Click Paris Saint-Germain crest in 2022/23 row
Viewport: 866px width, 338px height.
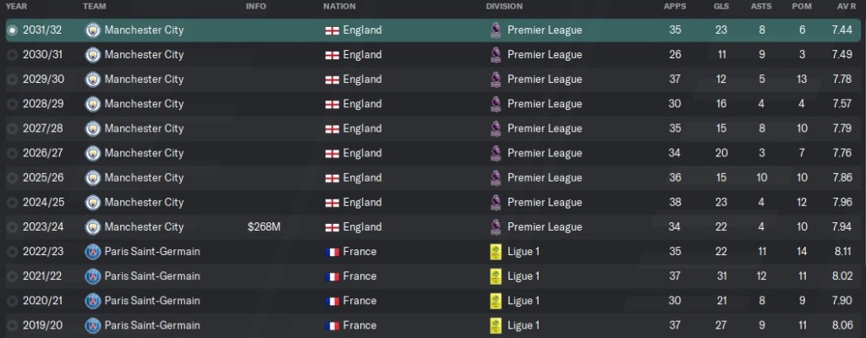click(93, 252)
